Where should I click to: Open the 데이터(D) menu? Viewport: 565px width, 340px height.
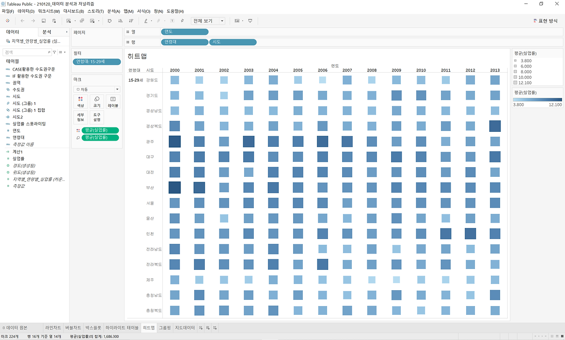[26, 11]
